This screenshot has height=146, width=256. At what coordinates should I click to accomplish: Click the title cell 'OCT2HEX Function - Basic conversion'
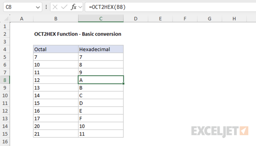coord(78,34)
